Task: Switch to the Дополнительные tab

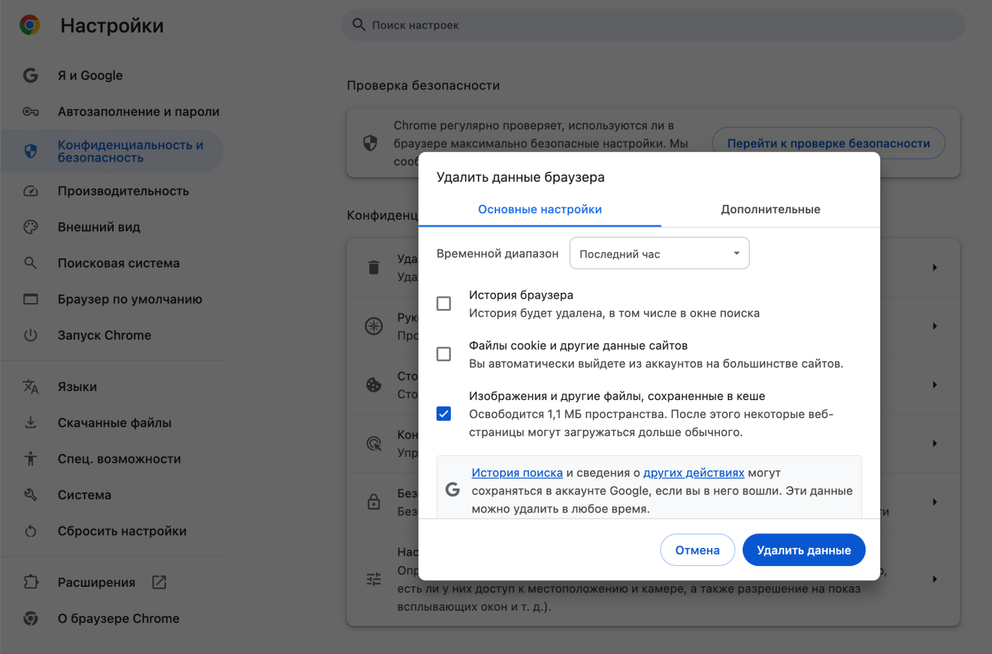Action: point(770,209)
